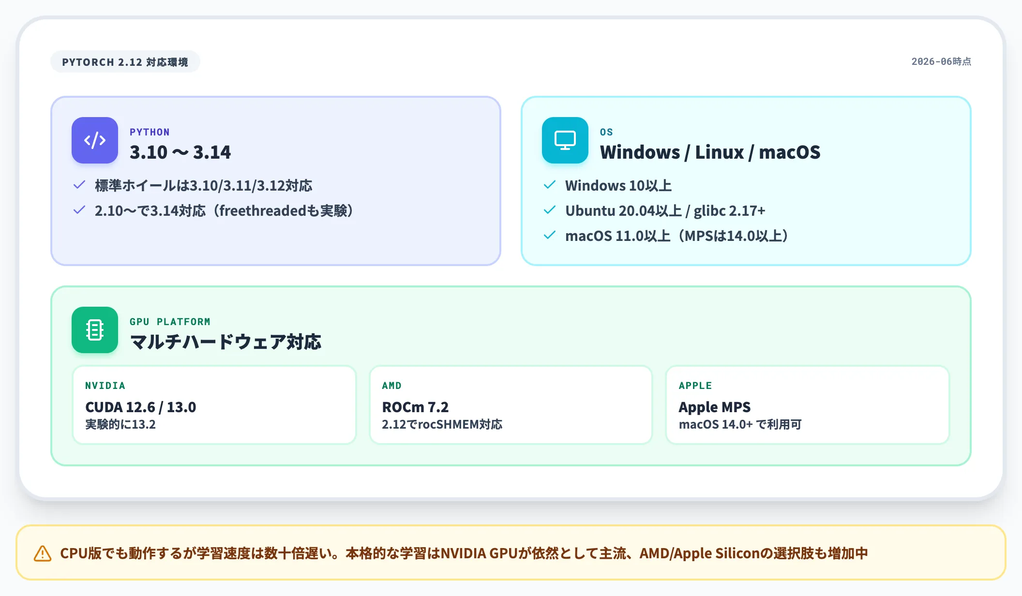Screen dimensions: 1022x596
Task: Click checkmark beside 標準ホイールは3.10/3.11/3.12対応
Action: pyautogui.click(x=79, y=185)
